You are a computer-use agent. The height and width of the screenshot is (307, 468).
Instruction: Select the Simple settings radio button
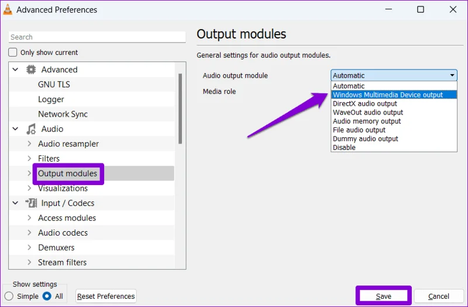click(9, 296)
